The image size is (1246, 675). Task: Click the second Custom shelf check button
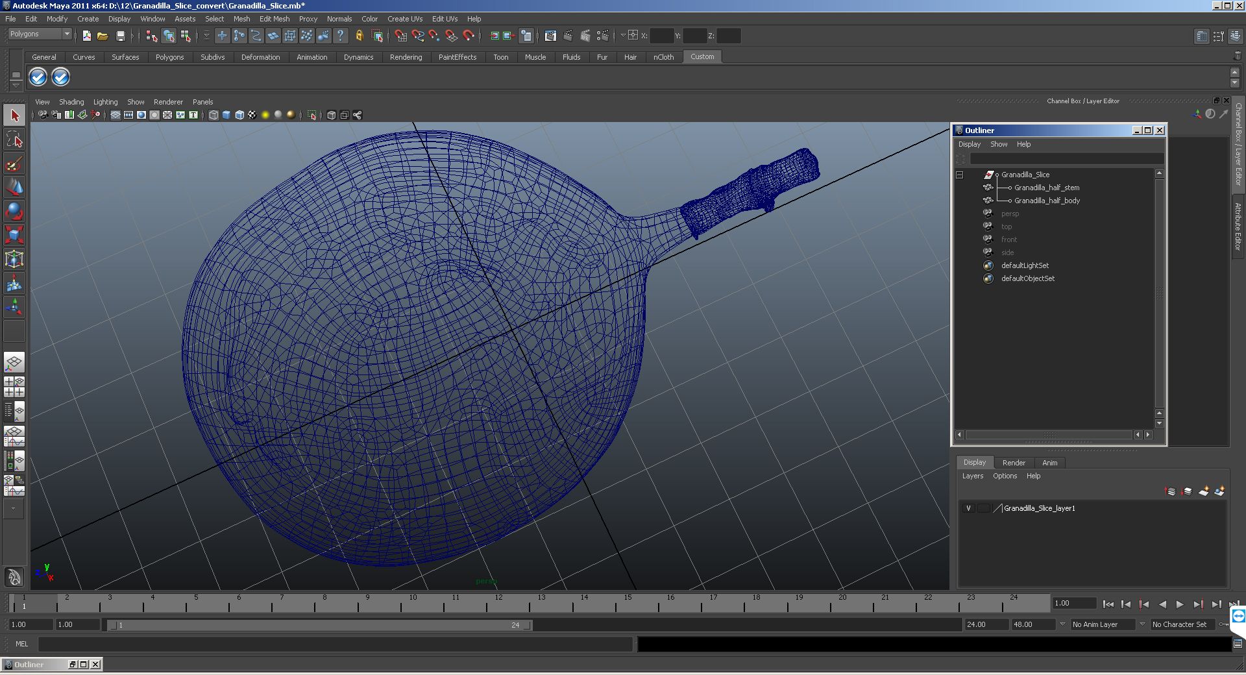[60, 77]
